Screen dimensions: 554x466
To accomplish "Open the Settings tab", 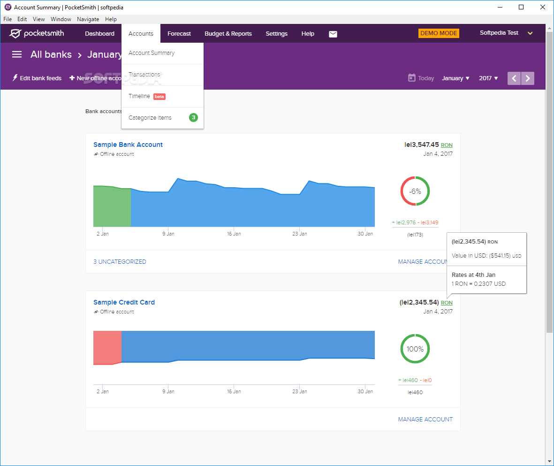I will click(277, 34).
